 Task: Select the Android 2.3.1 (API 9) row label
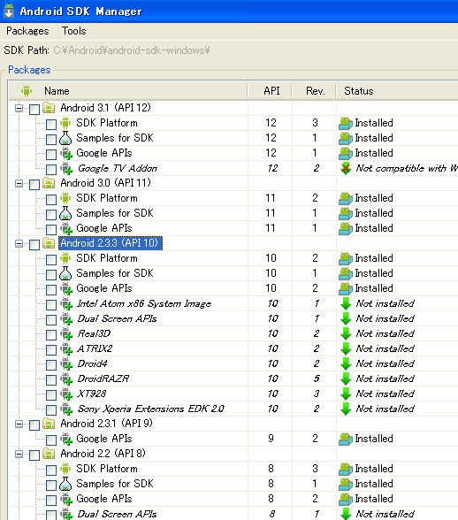coord(106,424)
